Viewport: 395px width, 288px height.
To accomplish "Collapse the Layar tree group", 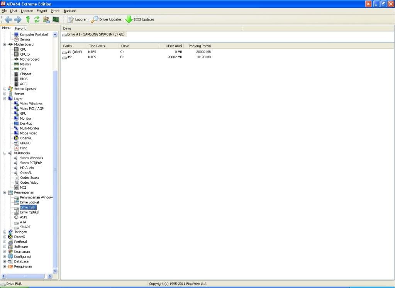I will point(5,99).
